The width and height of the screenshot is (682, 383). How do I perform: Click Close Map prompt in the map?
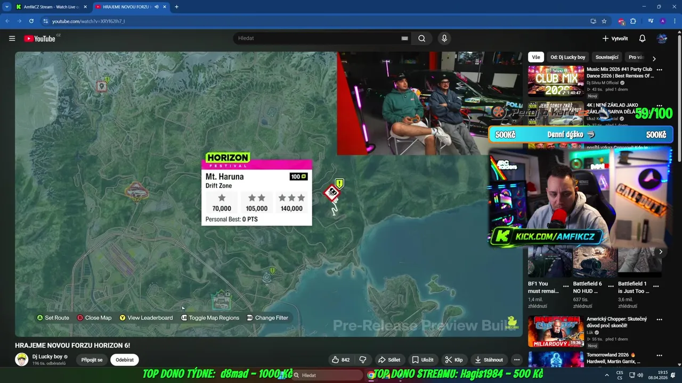pos(94,318)
